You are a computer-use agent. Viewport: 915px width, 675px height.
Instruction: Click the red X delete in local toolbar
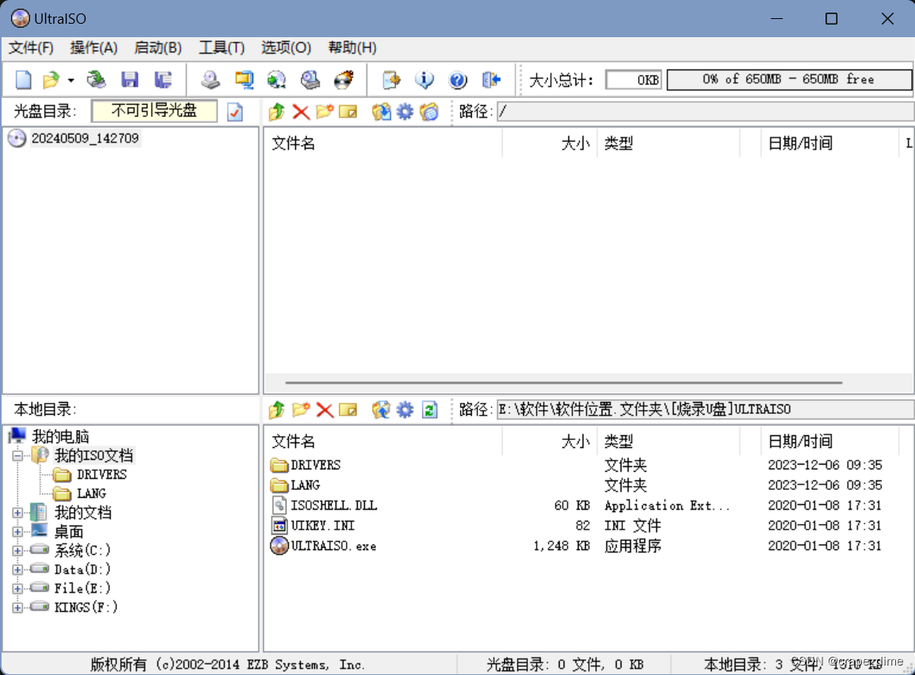325,410
